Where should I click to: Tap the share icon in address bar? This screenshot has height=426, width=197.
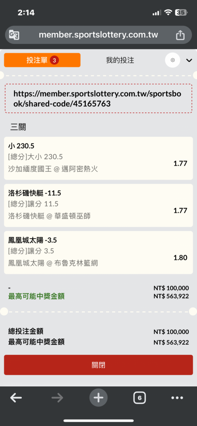coord(180,35)
